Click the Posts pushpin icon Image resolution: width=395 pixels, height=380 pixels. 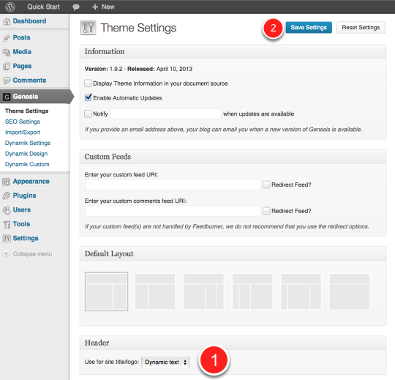click(x=7, y=38)
